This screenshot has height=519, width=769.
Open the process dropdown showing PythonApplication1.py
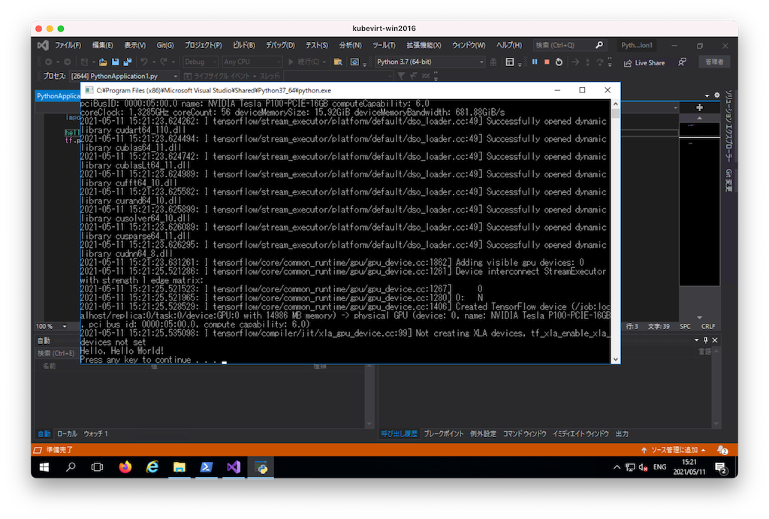(124, 76)
